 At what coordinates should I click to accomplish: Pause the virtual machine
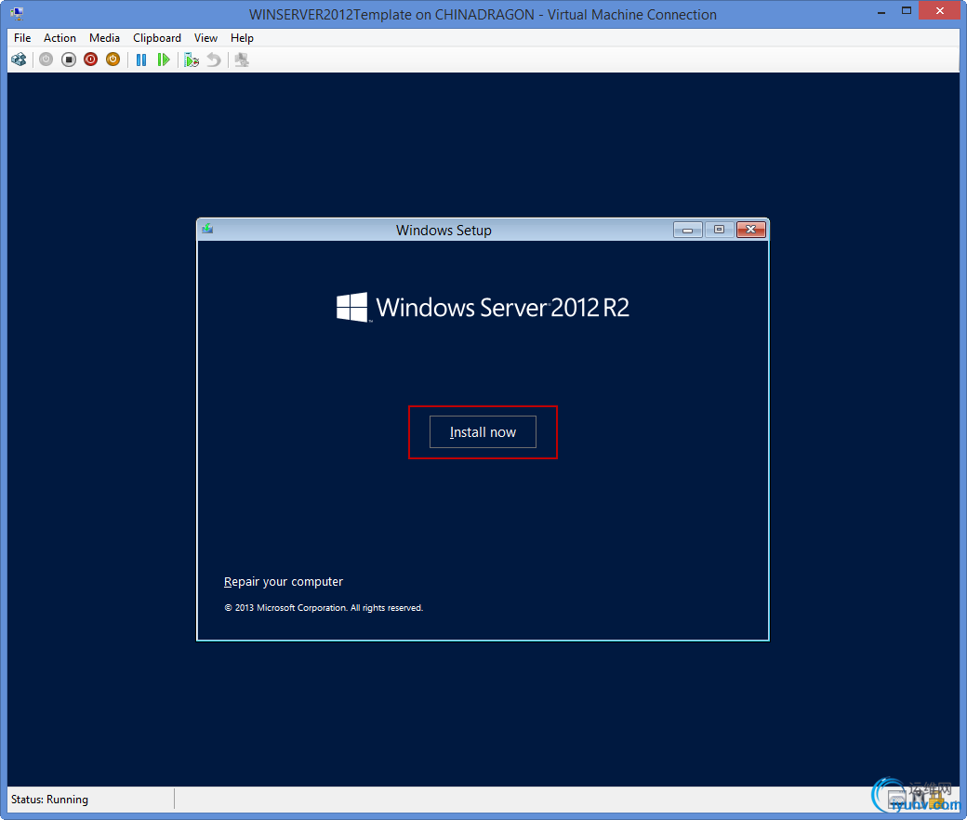tap(141, 60)
